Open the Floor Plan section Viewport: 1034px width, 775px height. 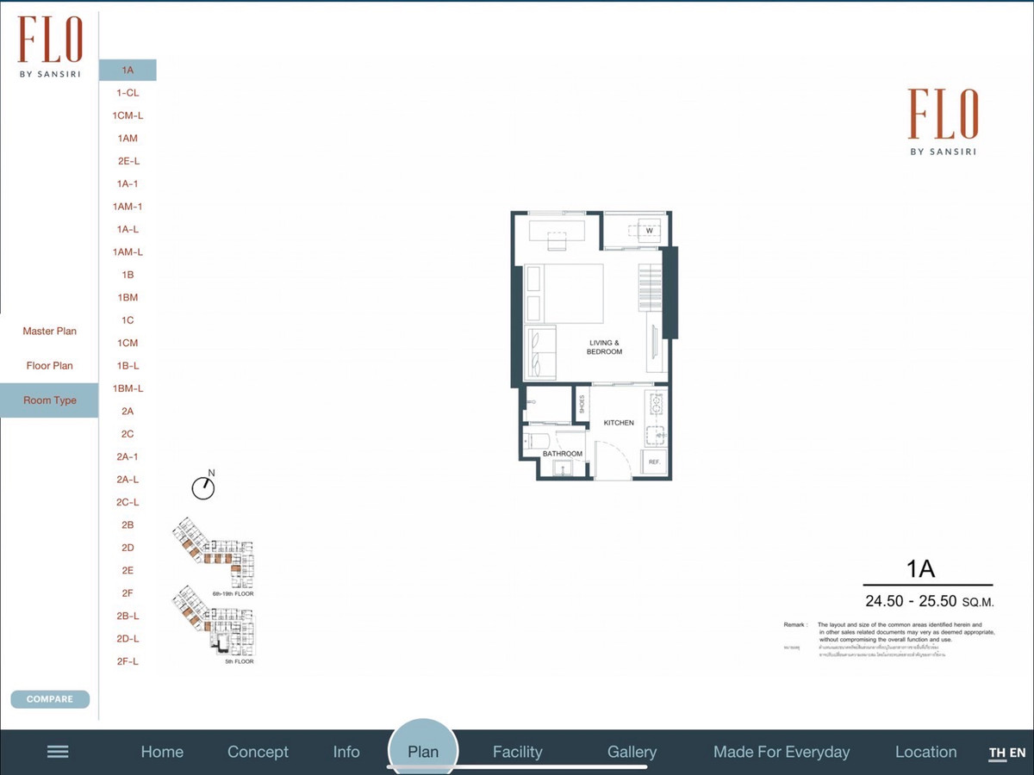49,366
